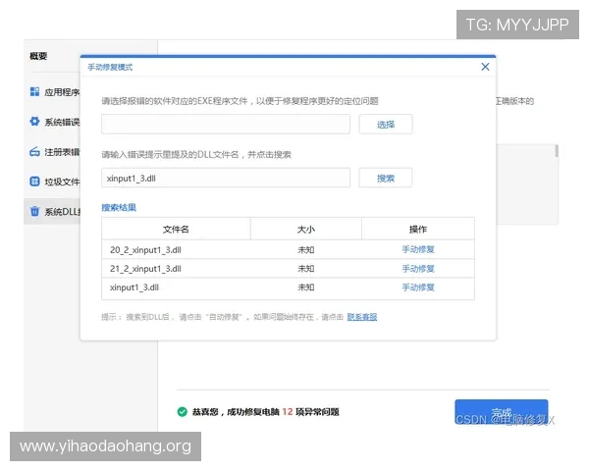
Task: Click the green success checkmark icon
Action: 183,412
